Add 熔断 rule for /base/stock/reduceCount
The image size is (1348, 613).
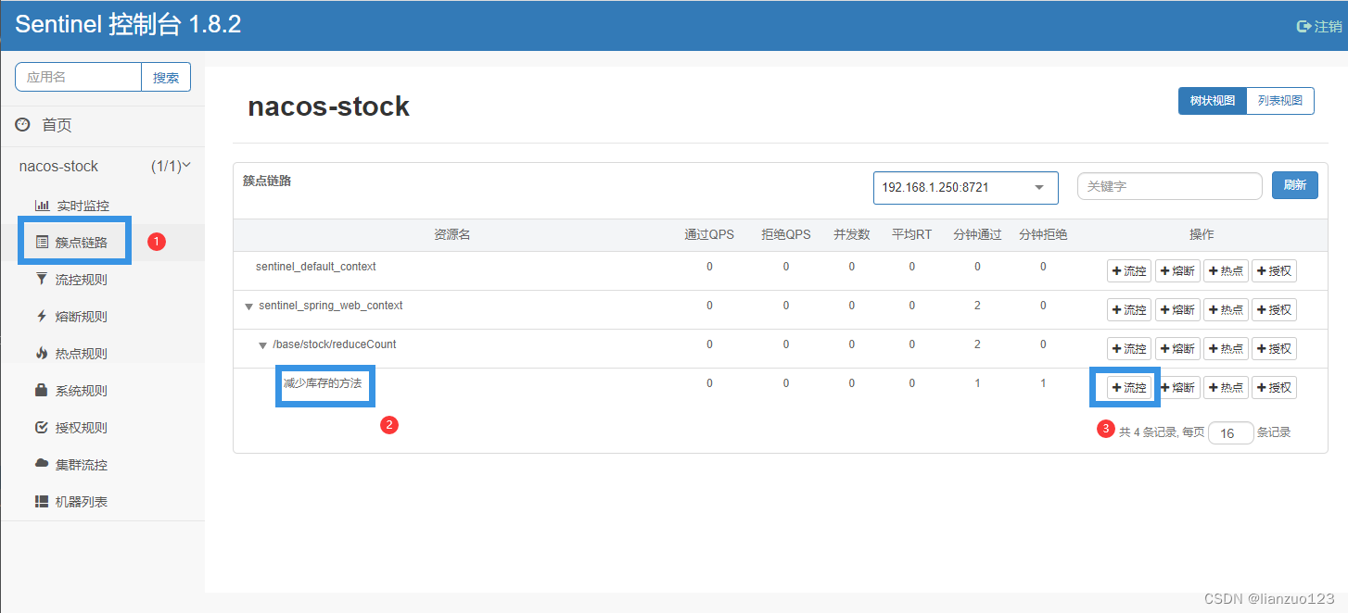pyautogui.click(x=1177, y=349)
